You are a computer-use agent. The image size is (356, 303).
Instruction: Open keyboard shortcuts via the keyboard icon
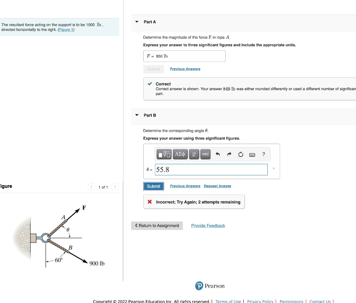click(252, 154)
